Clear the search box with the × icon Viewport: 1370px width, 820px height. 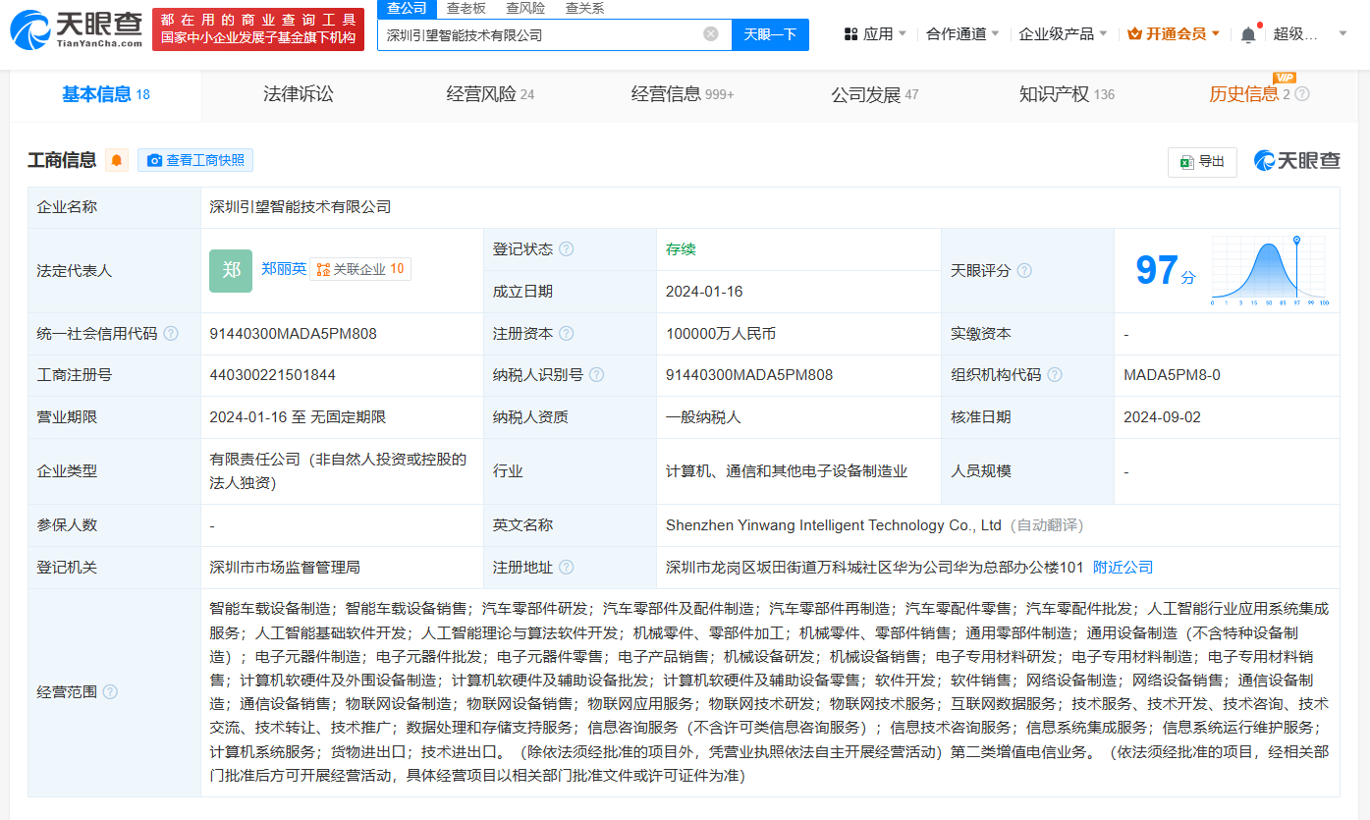coord(711,34)
